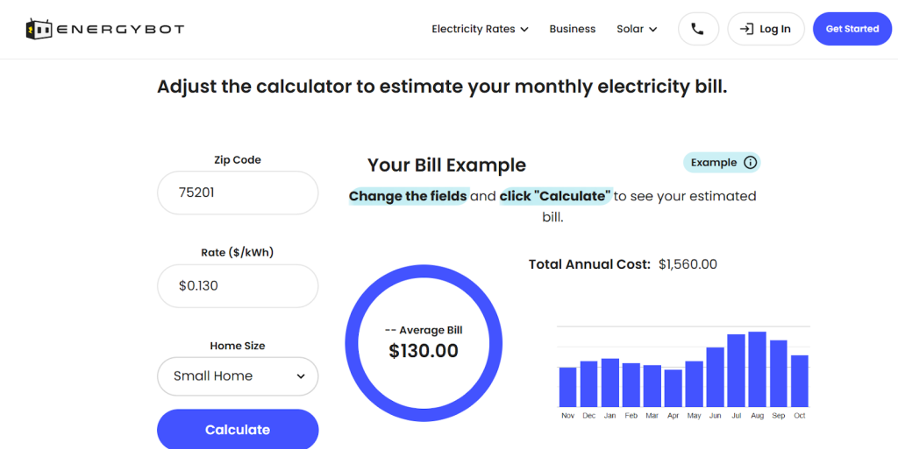The image size is (898, 449).
Task: Click the Log In arrow icon
Action: pos(746,29)
